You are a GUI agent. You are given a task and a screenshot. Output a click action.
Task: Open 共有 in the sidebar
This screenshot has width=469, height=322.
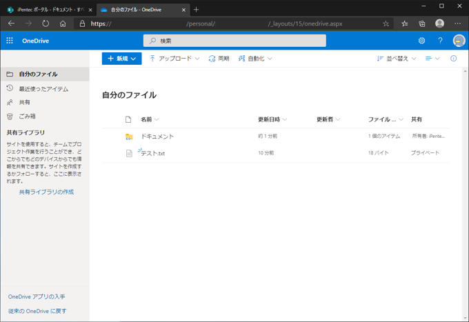[x=45, y=102]
